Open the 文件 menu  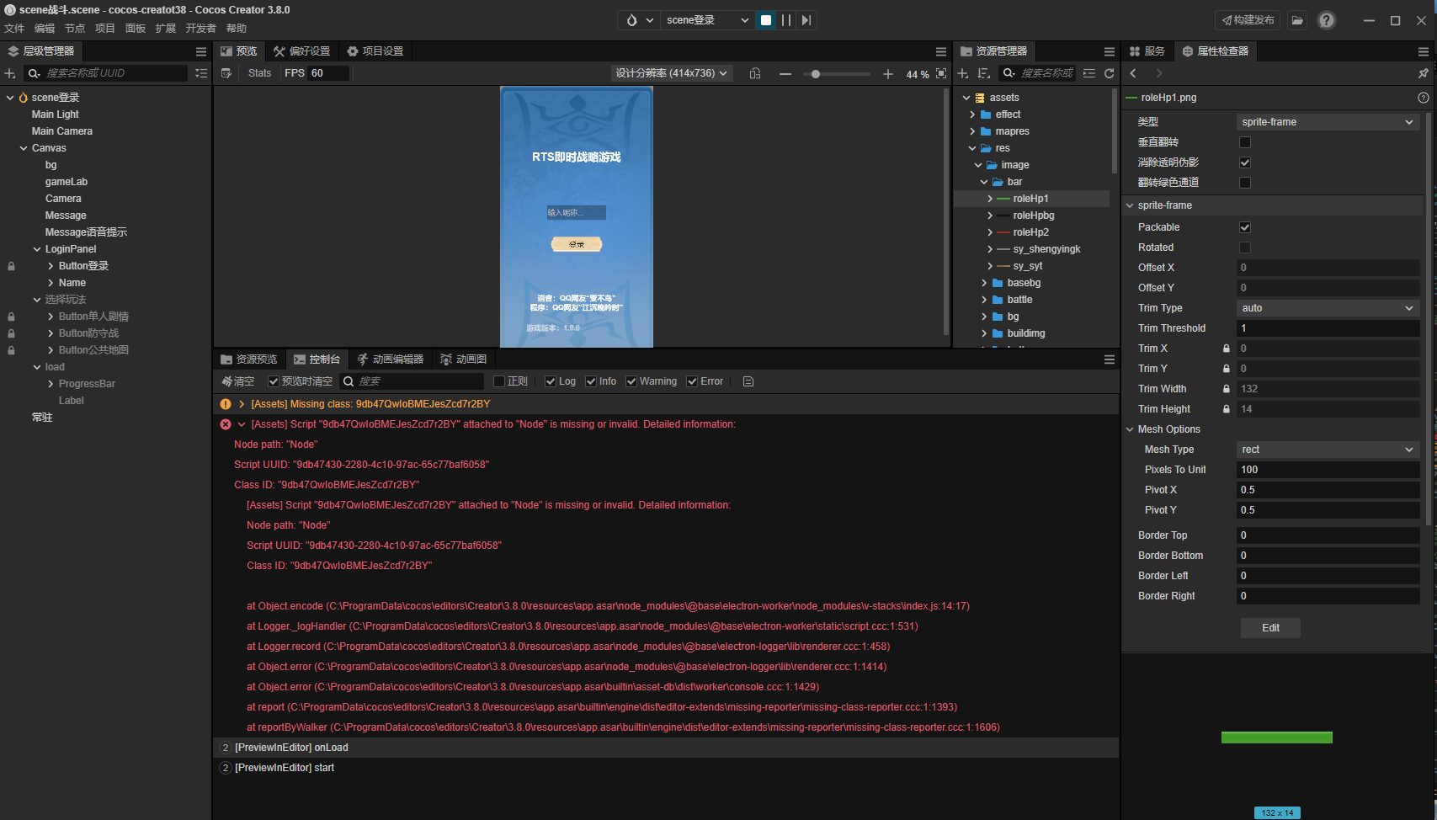coord(14,29)
